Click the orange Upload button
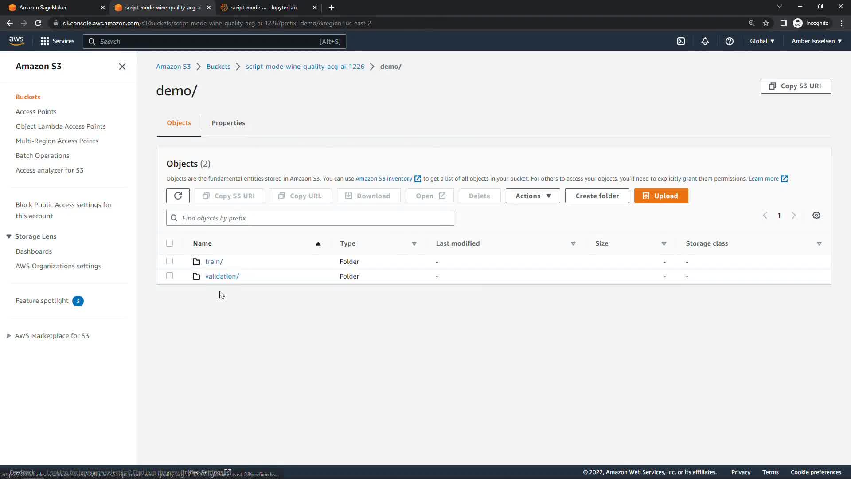 pos(660,196)
